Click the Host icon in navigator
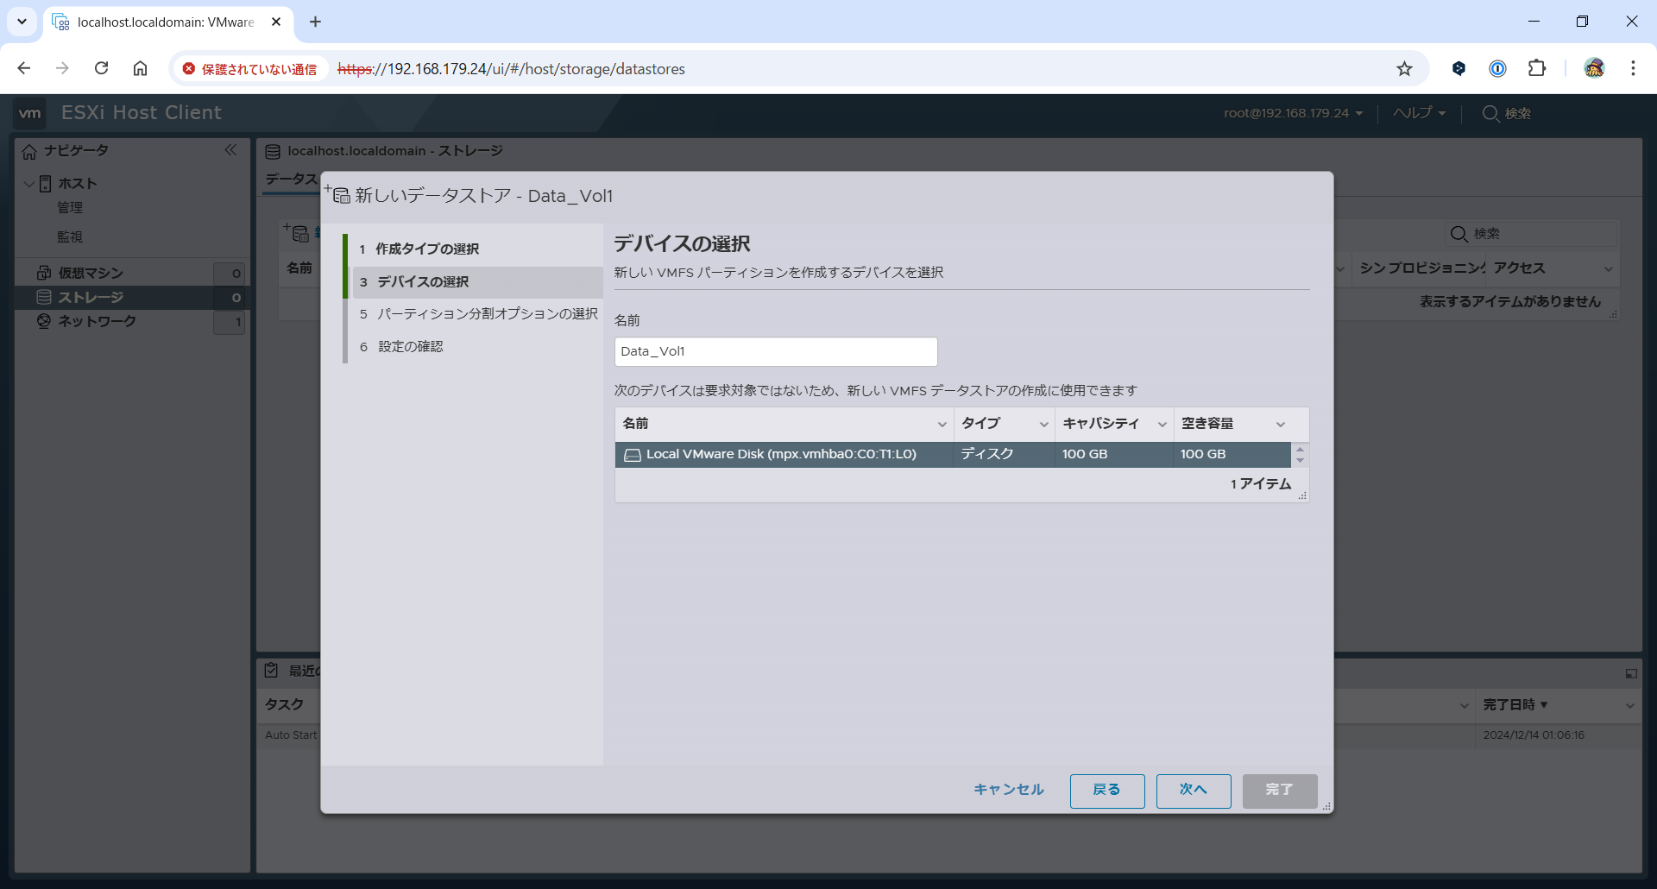 [x=45, y=184]
